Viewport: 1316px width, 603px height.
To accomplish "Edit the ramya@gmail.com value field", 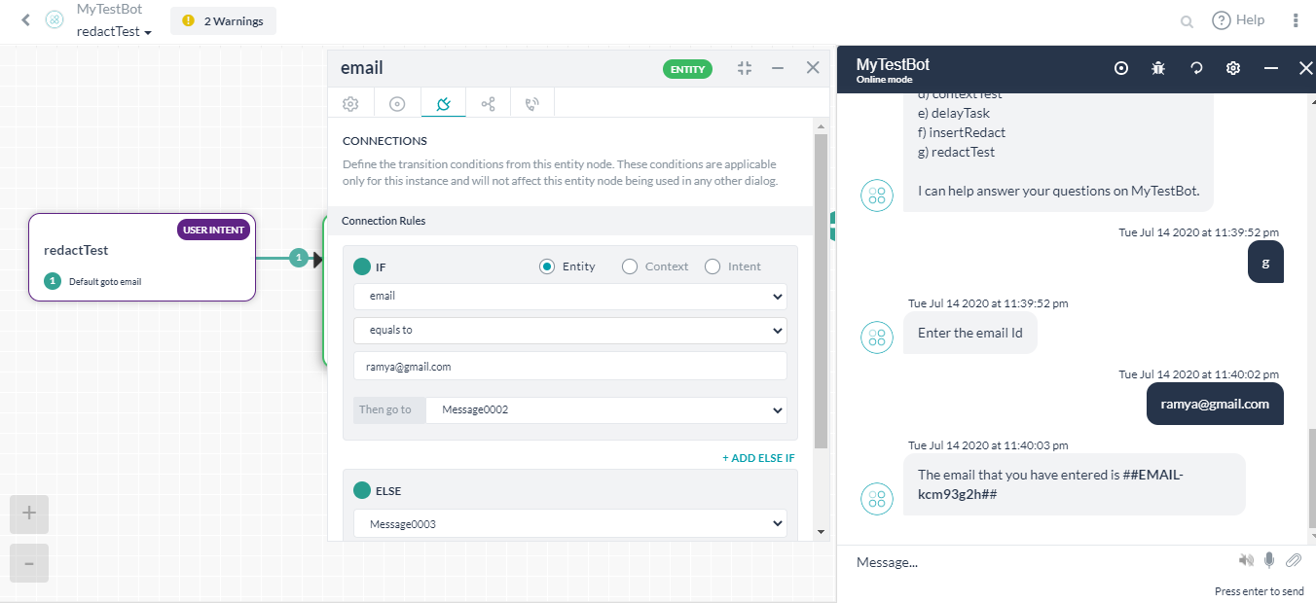I will point(570,367).
